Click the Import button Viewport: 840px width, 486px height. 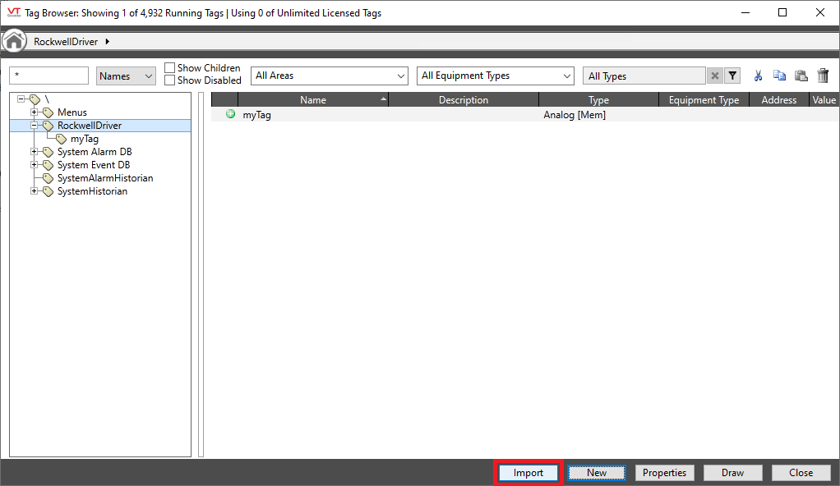tap(528, 473)
